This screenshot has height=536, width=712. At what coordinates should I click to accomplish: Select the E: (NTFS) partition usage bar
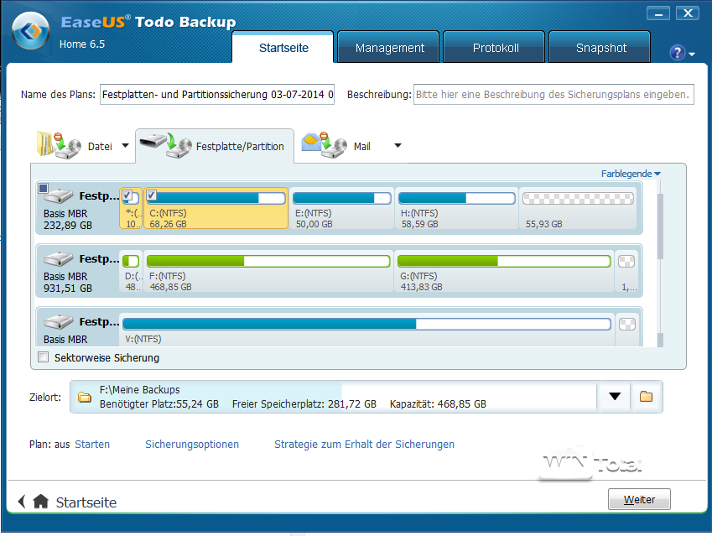coord(340,199)
